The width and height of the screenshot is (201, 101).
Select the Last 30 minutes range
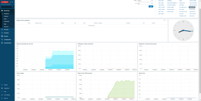[x=193, y=5]
